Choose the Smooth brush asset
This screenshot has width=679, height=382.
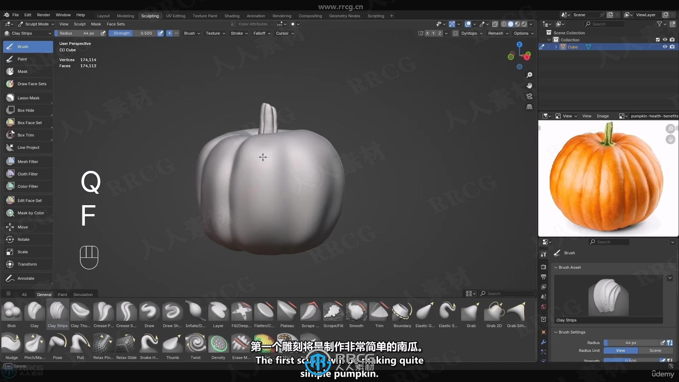(356, 314)
